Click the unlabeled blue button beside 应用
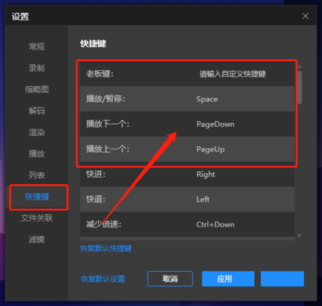 [x=282, y=279]
